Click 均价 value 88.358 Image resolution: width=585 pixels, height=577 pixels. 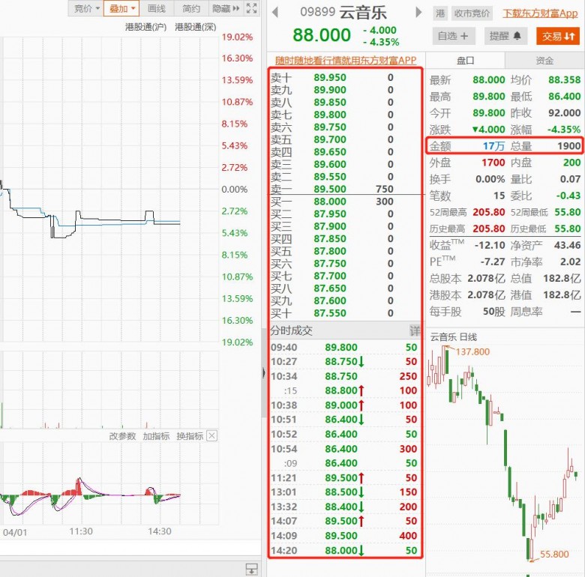pos(564,79)
